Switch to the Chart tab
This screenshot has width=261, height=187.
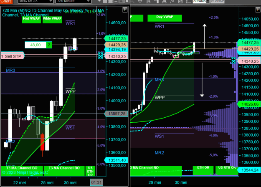tap(6, 1)
